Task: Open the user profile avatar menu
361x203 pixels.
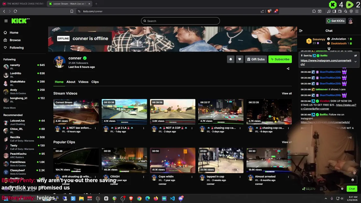Action: [x=350, y=21]
